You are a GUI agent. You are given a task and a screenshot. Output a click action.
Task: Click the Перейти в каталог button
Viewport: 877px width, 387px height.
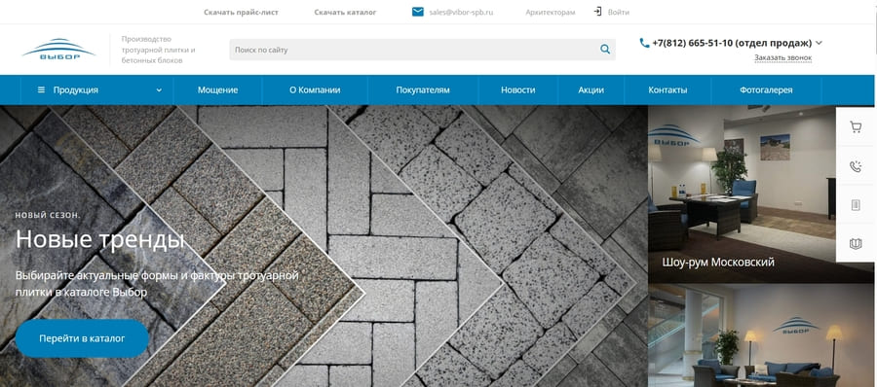tap(82, 338)
